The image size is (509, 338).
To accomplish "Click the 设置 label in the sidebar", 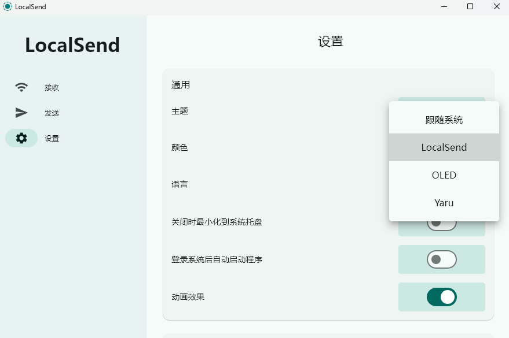I will pos(52,139).
